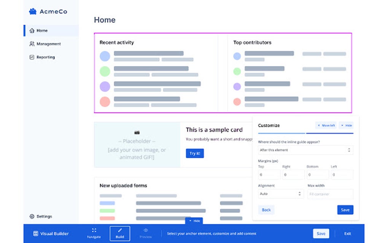Select the Reporting sidebar icon

32,57
